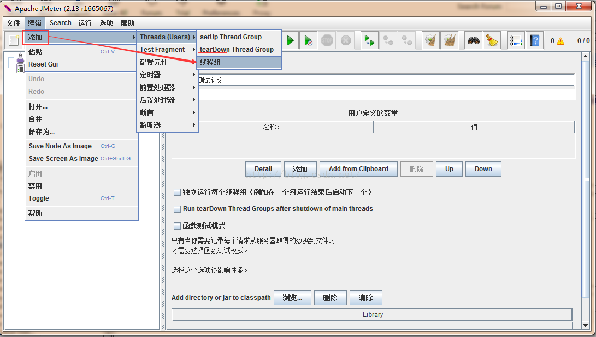Select Save Screen As Image
Viewport: 596px width, 337px height.
coord(81,159)
